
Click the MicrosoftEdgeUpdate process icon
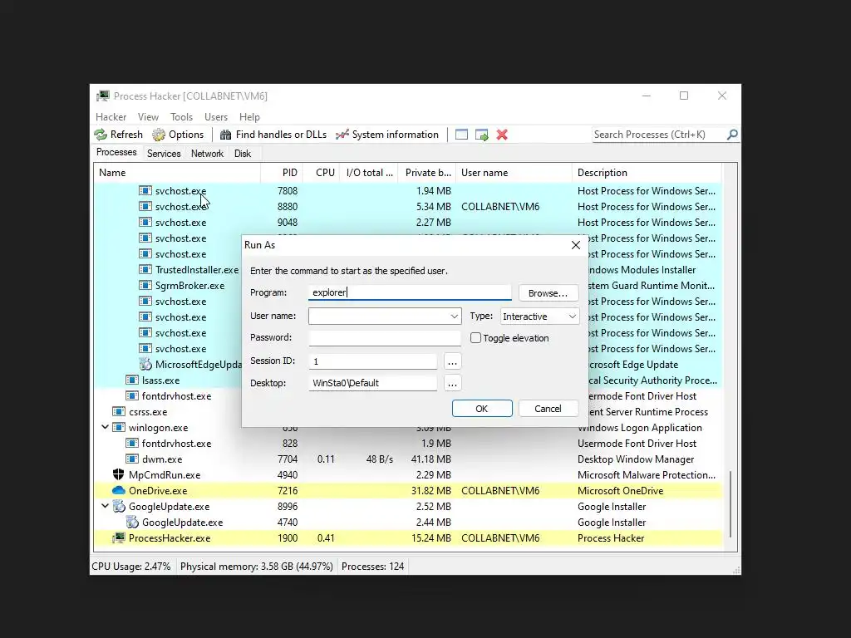coord(145,365)
